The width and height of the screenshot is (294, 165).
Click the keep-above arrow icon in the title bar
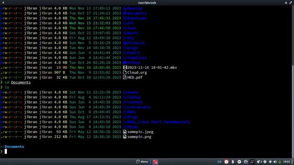(286, 3)
